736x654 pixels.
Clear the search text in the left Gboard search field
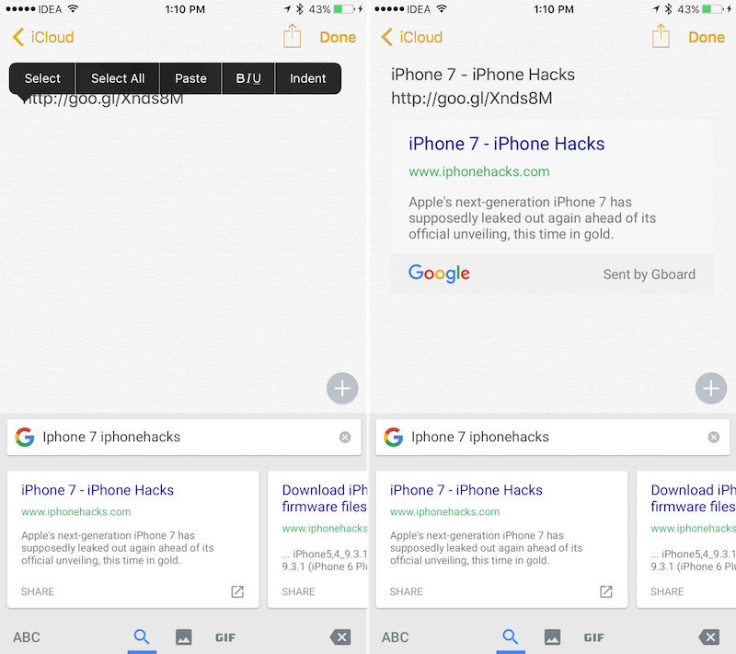click(x=345, y=437)
